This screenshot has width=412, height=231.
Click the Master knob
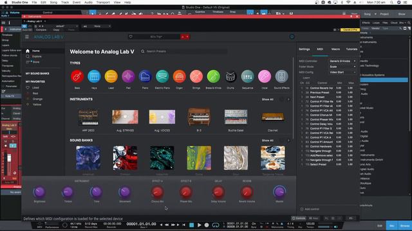pyautogui.click(x=279, y=193)
